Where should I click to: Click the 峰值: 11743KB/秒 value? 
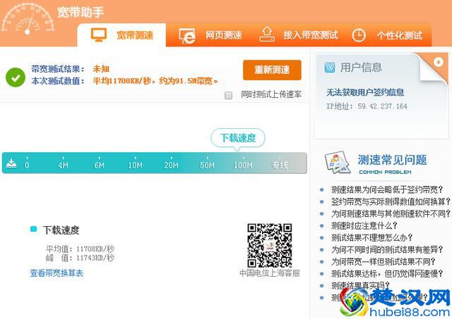80,258
